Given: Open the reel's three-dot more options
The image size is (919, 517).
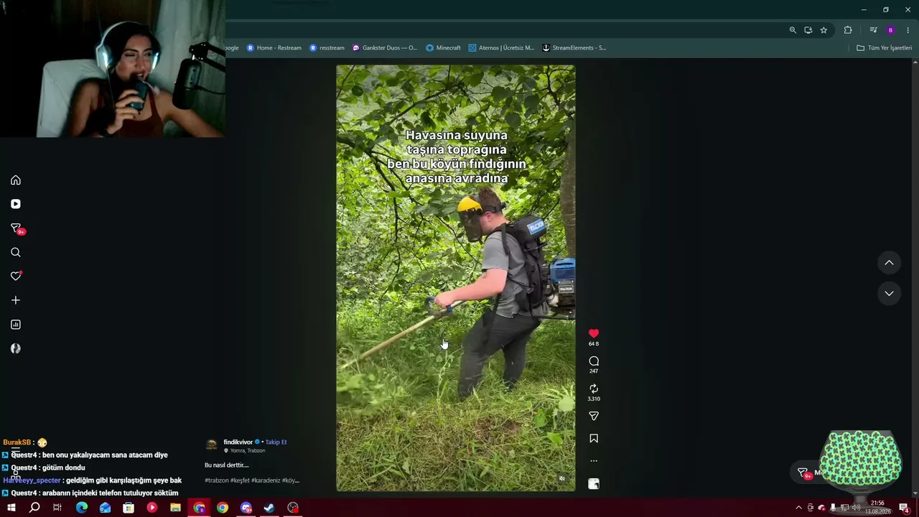Looking at the screenshot, I should 594,461.
